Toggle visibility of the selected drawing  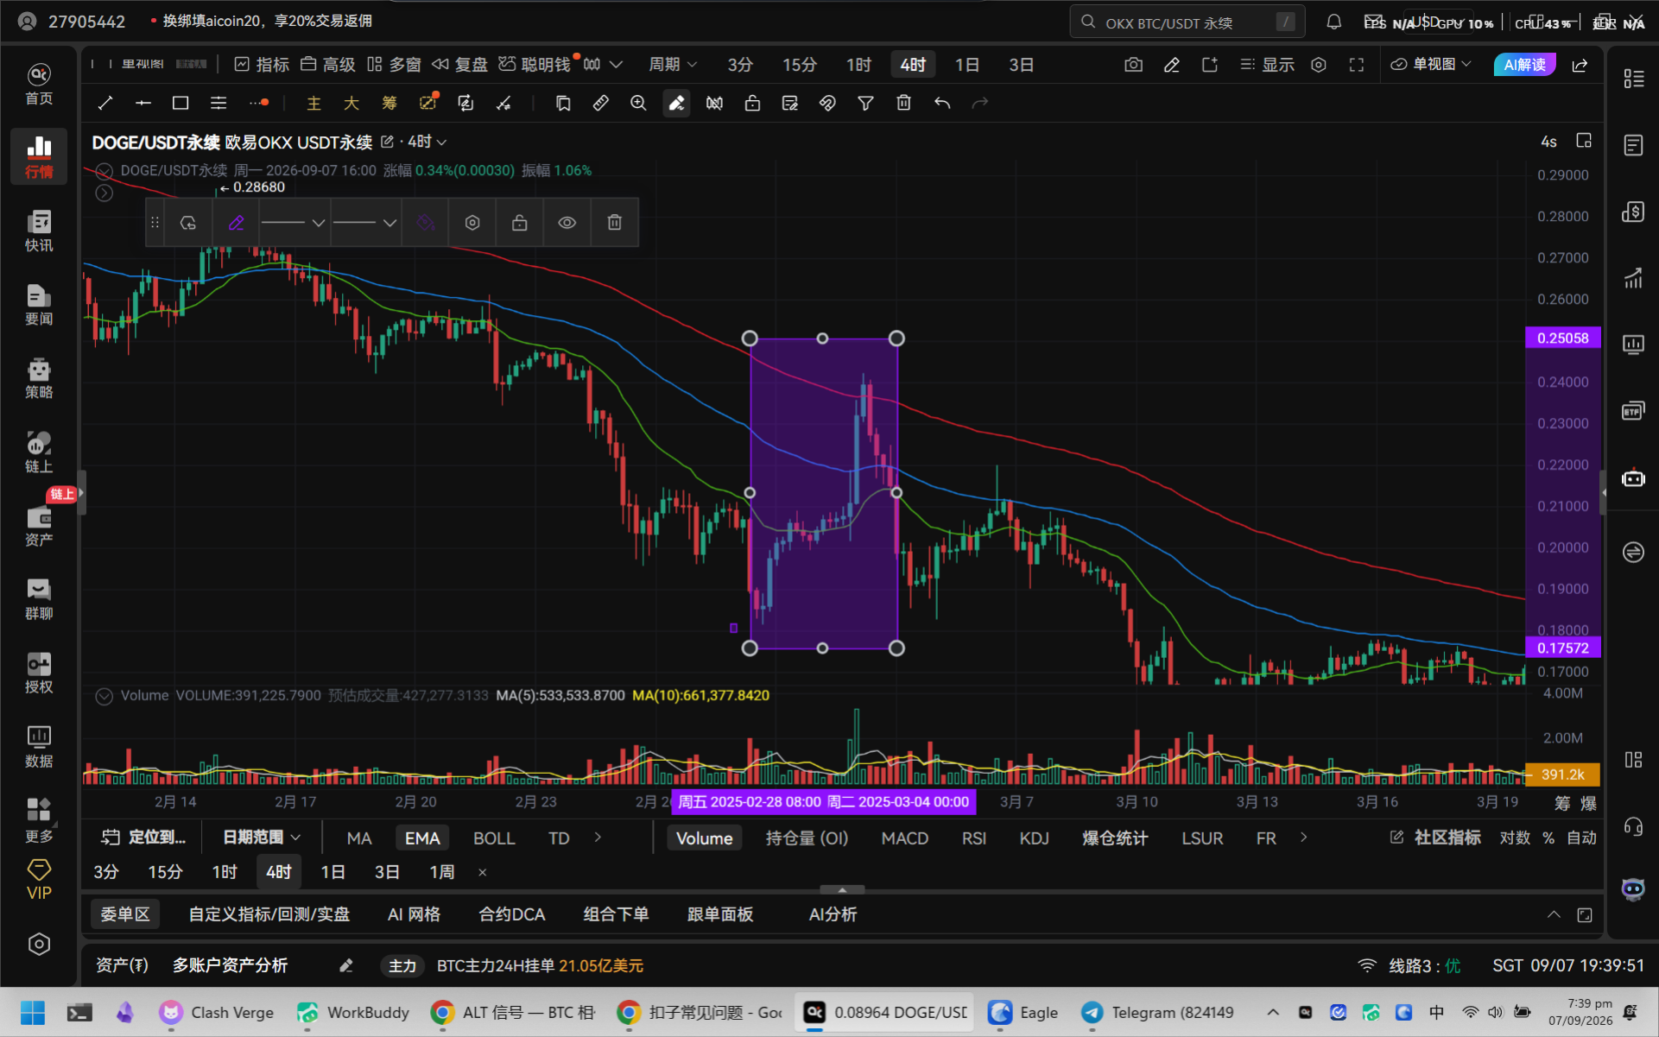[567, 223]
